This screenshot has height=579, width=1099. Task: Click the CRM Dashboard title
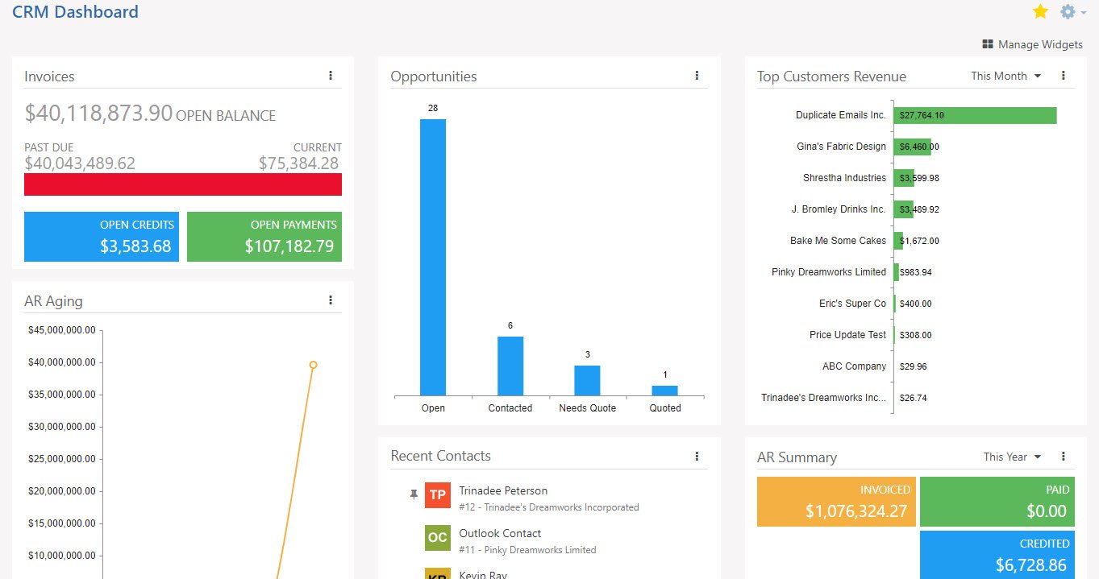(x=75, y=12)
